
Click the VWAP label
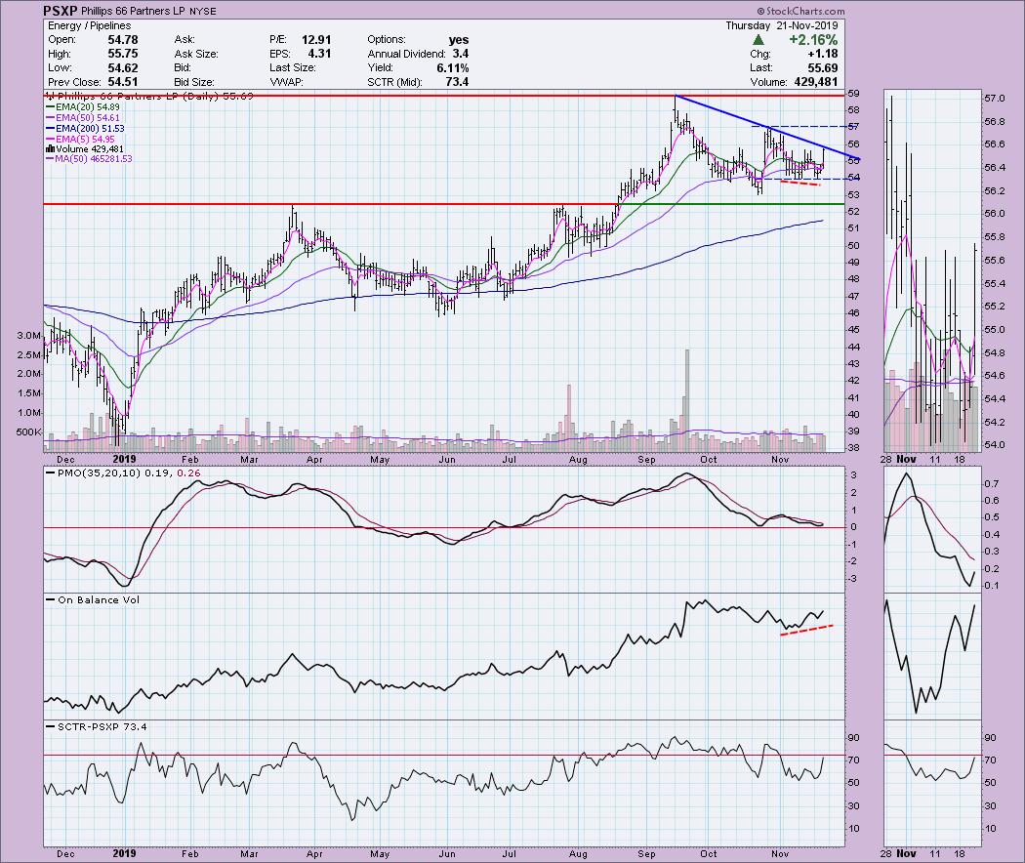tap(285, 82)
